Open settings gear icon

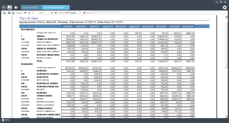pyautogui.click(x=225, y=7)
